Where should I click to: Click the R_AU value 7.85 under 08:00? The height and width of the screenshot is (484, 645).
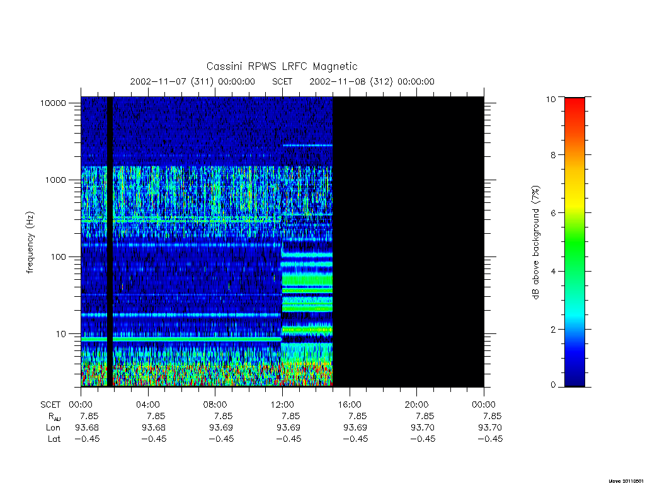pyautogui.click(x=224, y=416)
